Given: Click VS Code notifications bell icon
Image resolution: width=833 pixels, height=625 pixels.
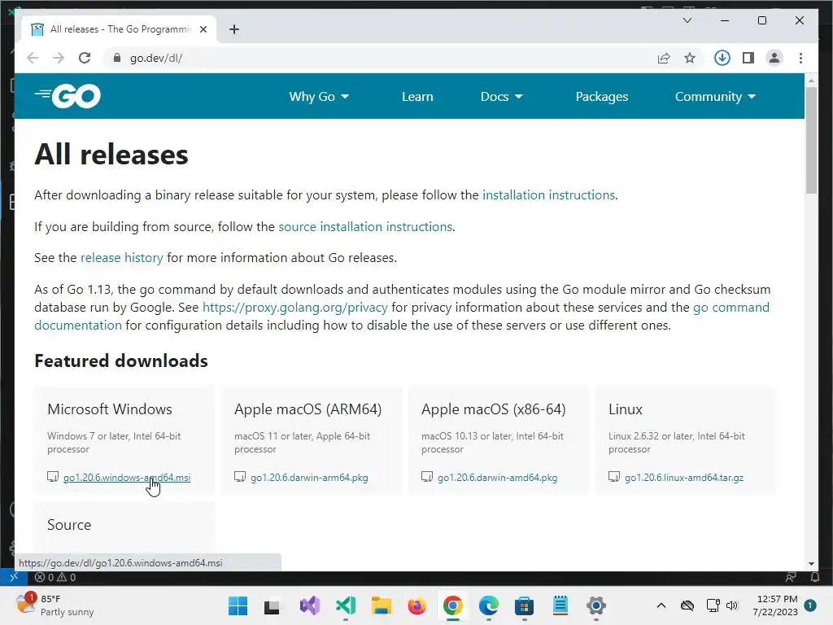Looking at the screenshot, I should 815,577.
